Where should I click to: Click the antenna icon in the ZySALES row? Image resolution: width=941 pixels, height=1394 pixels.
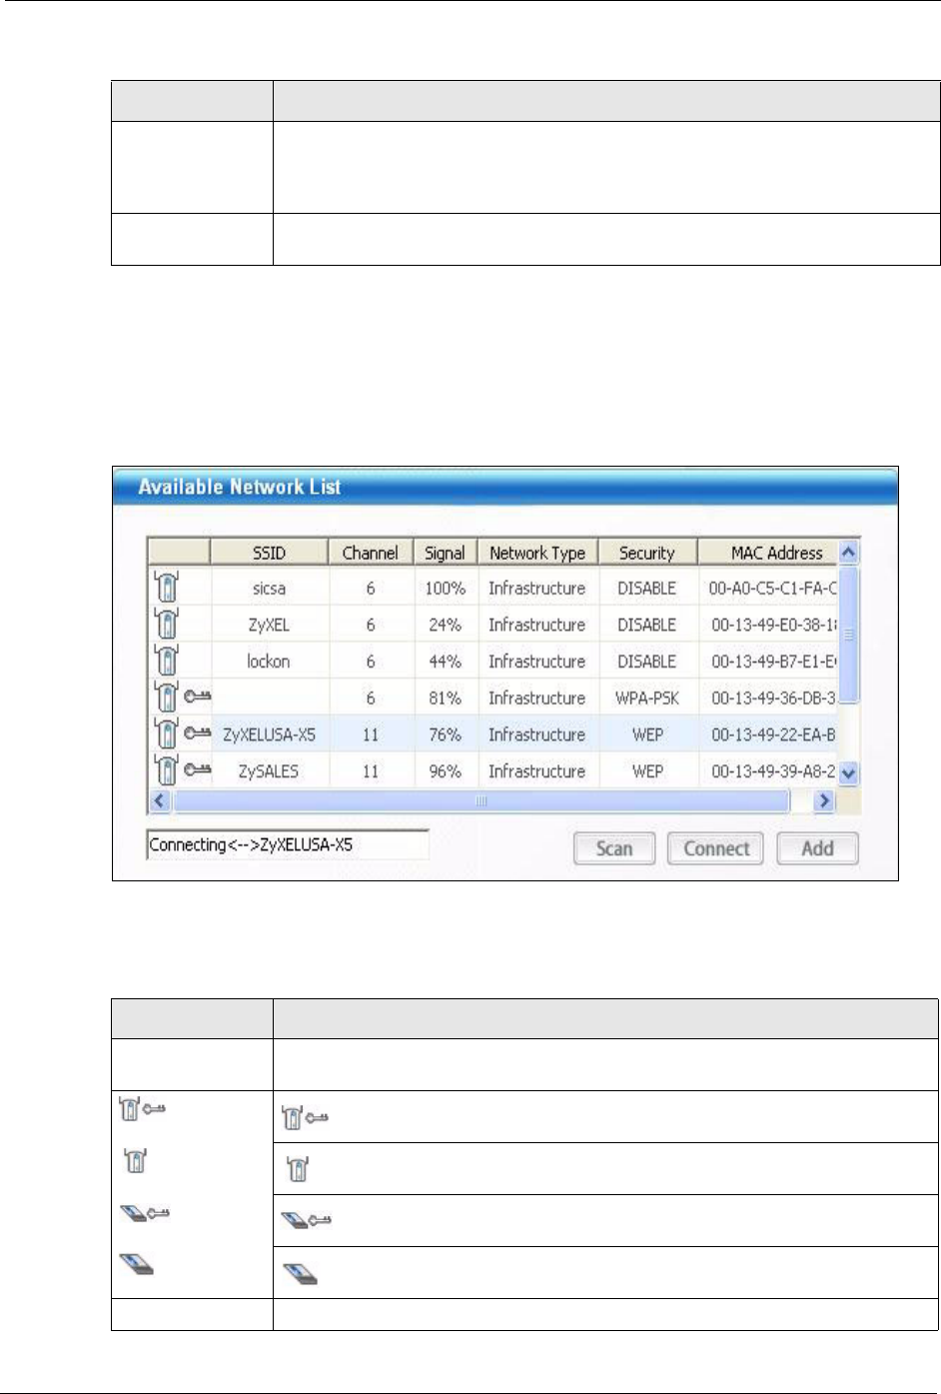(x=166, y=770)
